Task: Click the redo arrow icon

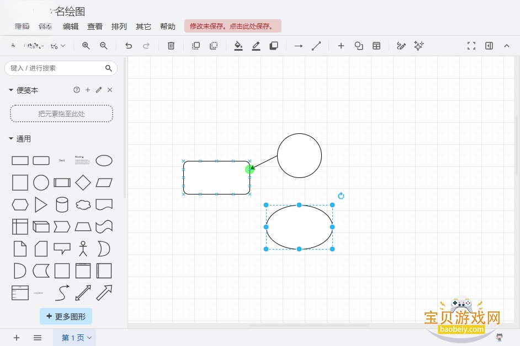Action: (x=146, y=46)
